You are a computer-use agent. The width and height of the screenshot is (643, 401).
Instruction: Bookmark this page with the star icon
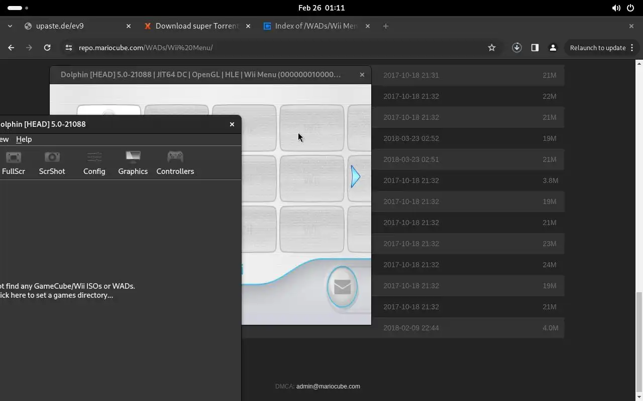click(492, 48)
